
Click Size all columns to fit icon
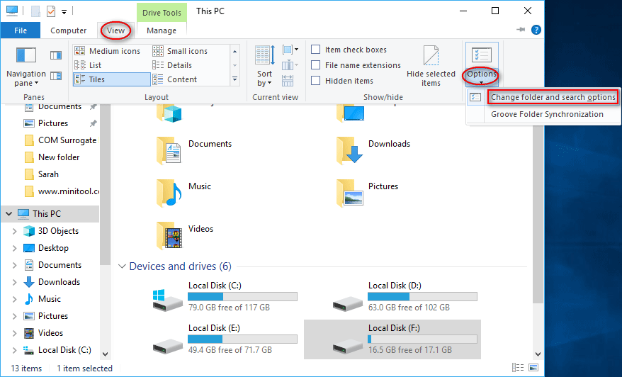click(x=288, y=81)
